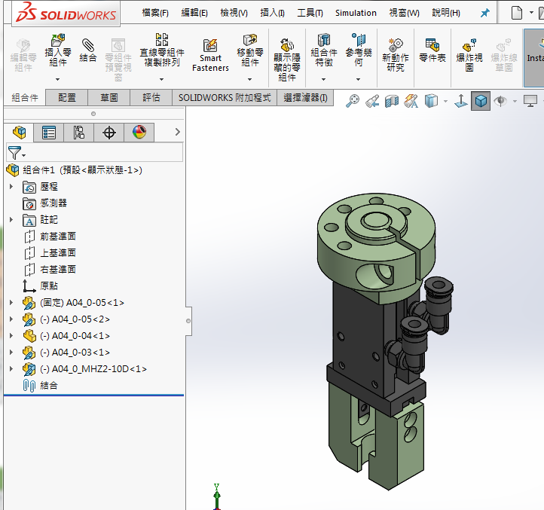This screenshot has width=544, height=510.
Task: Open the DisplayManager color ball tab
Action: tap(139, 132)
